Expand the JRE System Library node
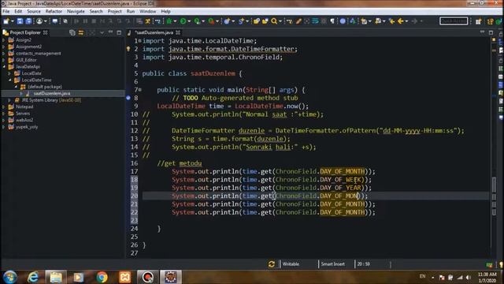The width and height of the screenshot is (504, 284). tap(9, 100)
